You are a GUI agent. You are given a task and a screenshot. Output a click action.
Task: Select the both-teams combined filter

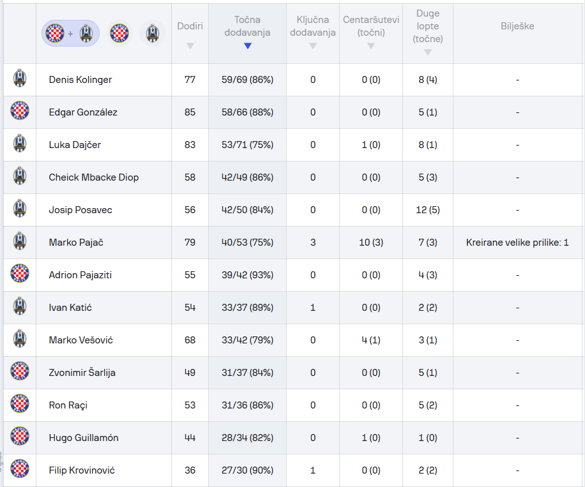point(70,33)
